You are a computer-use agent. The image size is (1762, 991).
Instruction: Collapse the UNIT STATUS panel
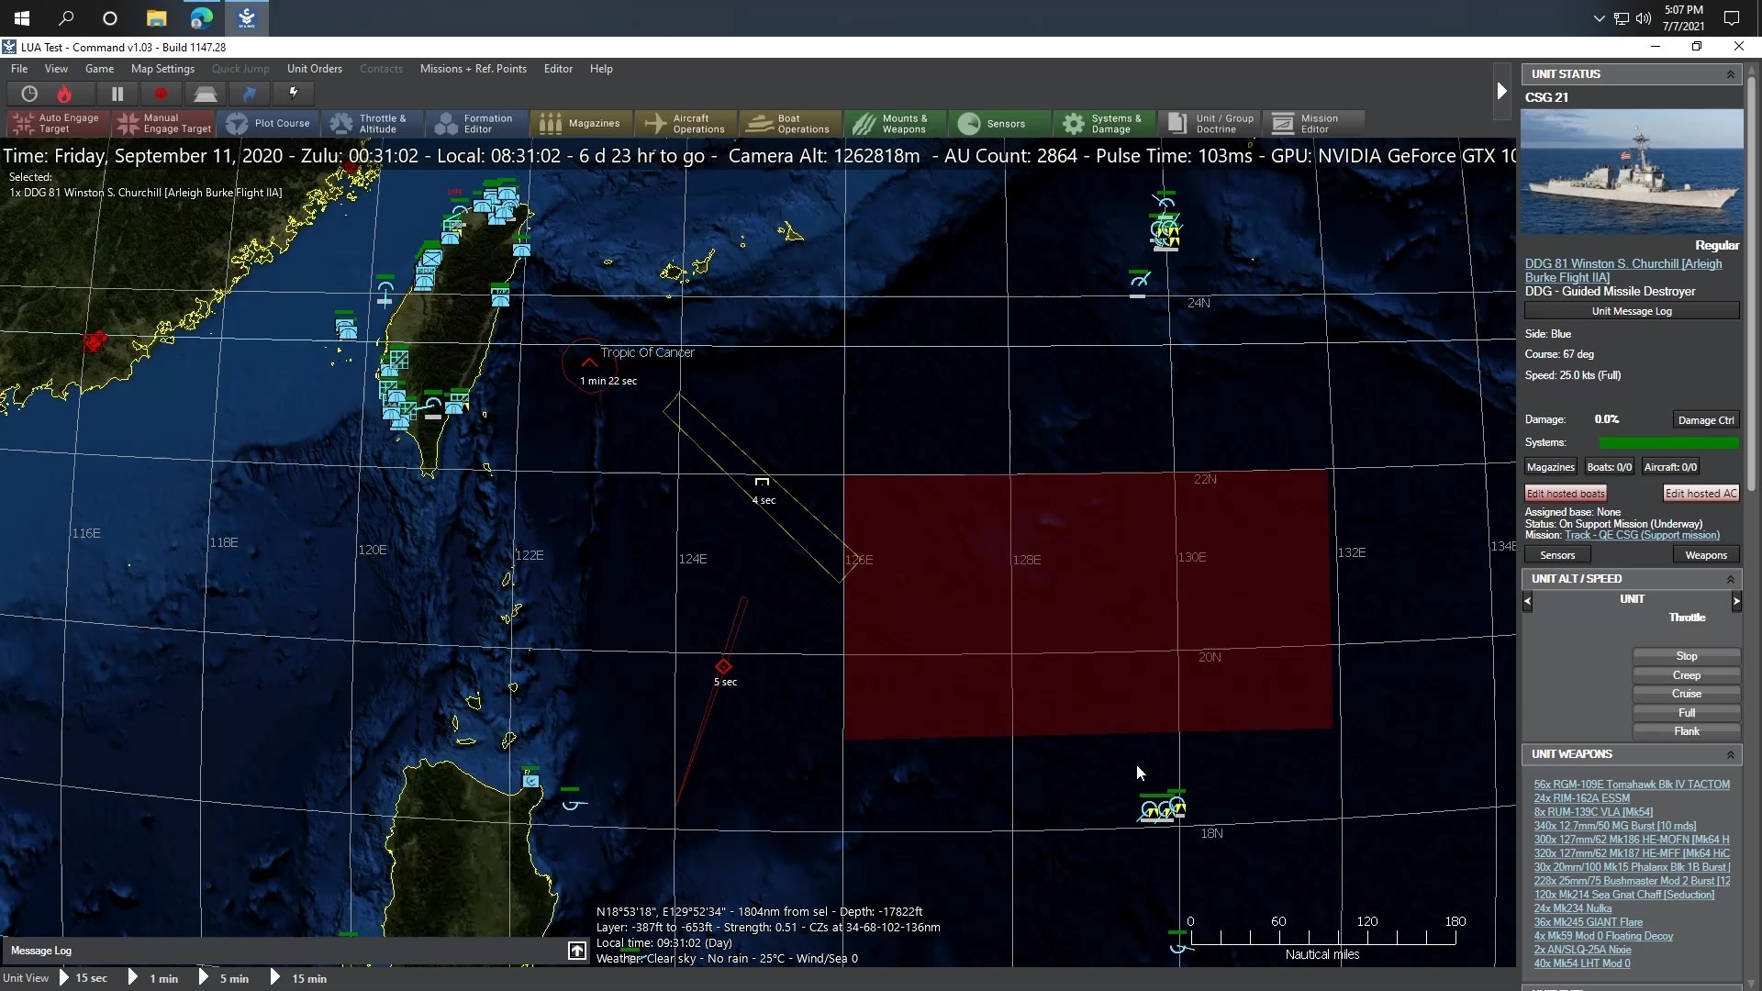(1730, 74)
